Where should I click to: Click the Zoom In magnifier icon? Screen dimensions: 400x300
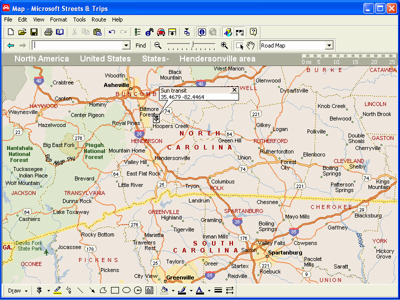pyautogui.click(x=224, y=45)
